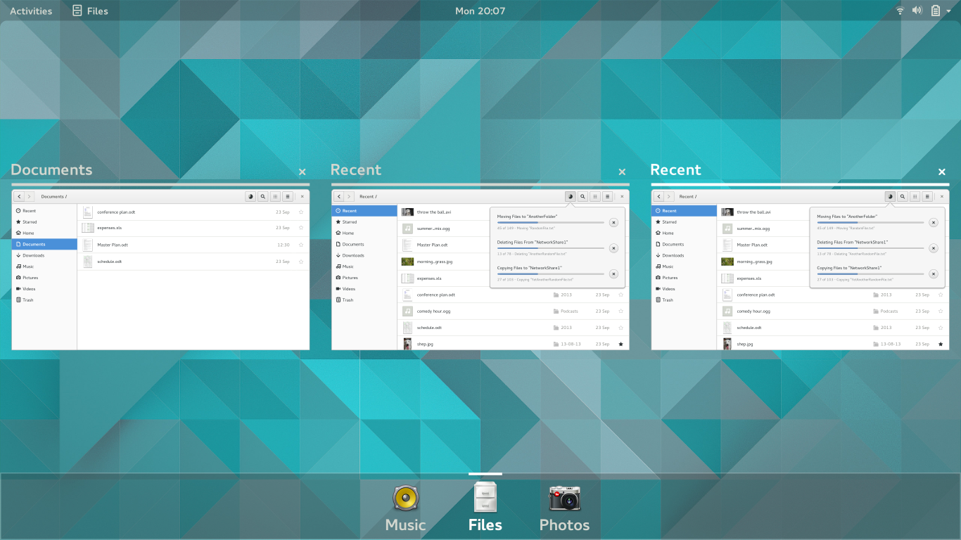Click Copying Files progress bar, middle Recent window
The width and height of the screenshot is (961, 540).
click(550, 274)
